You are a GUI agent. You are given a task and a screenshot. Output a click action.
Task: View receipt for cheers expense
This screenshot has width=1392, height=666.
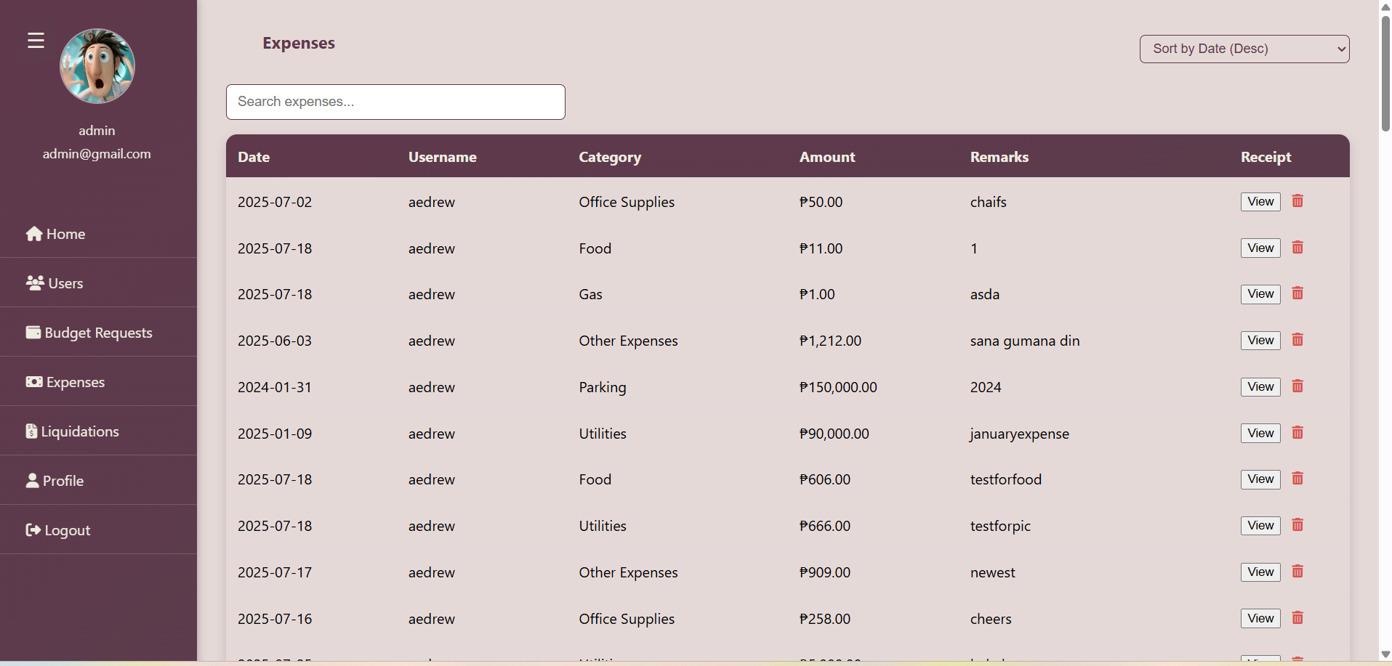(x=1260, y=619)
